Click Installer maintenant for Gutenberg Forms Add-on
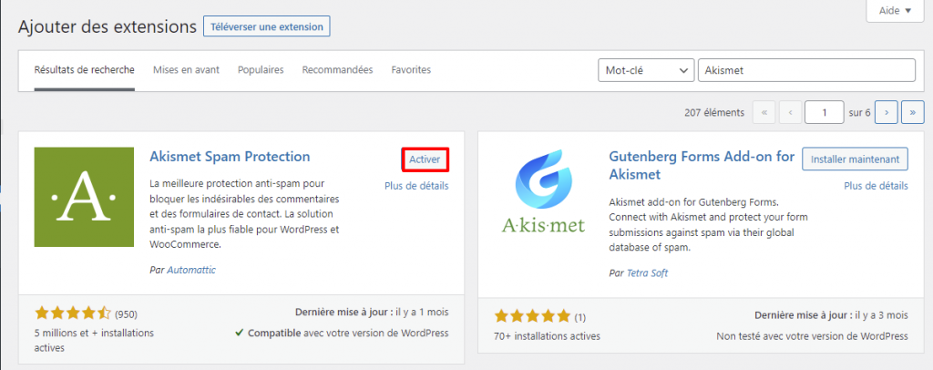 click(x=855, y=159)
